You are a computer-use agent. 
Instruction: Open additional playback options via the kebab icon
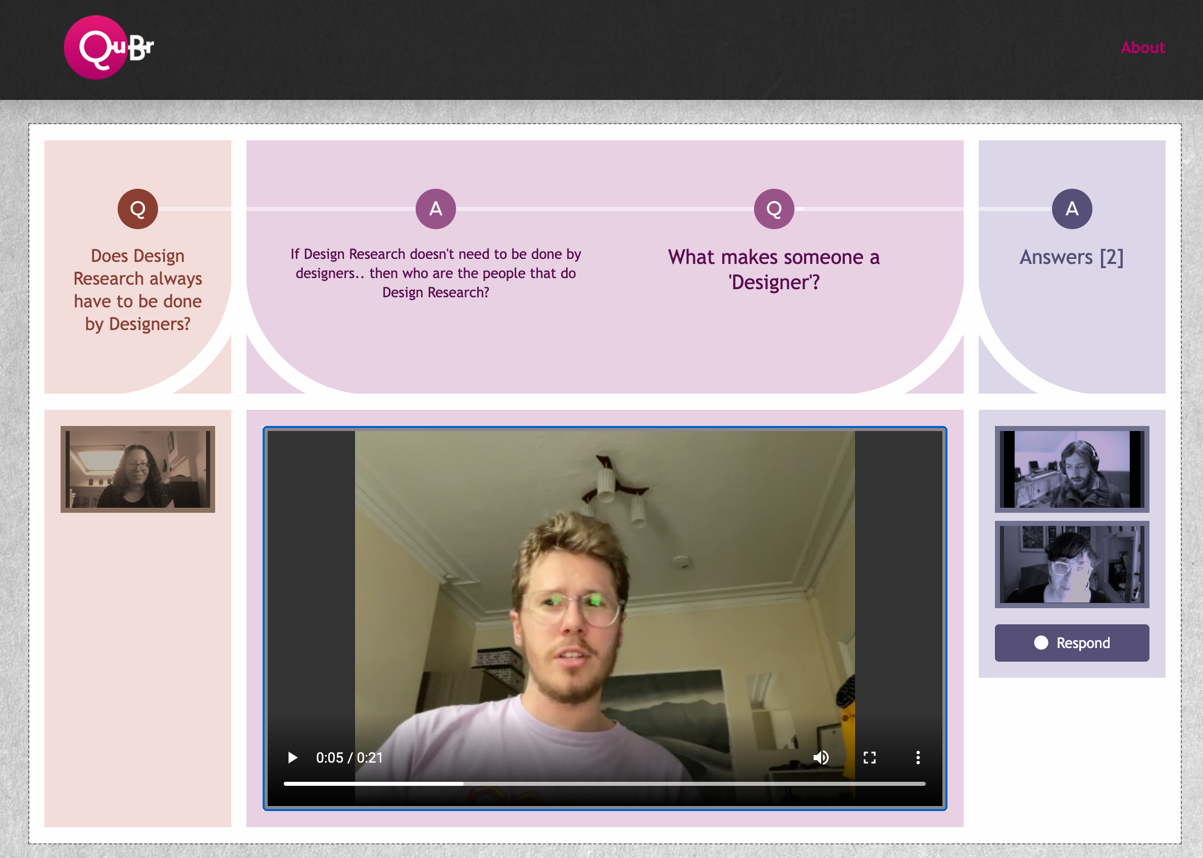[918, 758]
